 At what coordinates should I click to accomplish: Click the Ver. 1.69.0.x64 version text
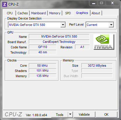coord(36,115)
